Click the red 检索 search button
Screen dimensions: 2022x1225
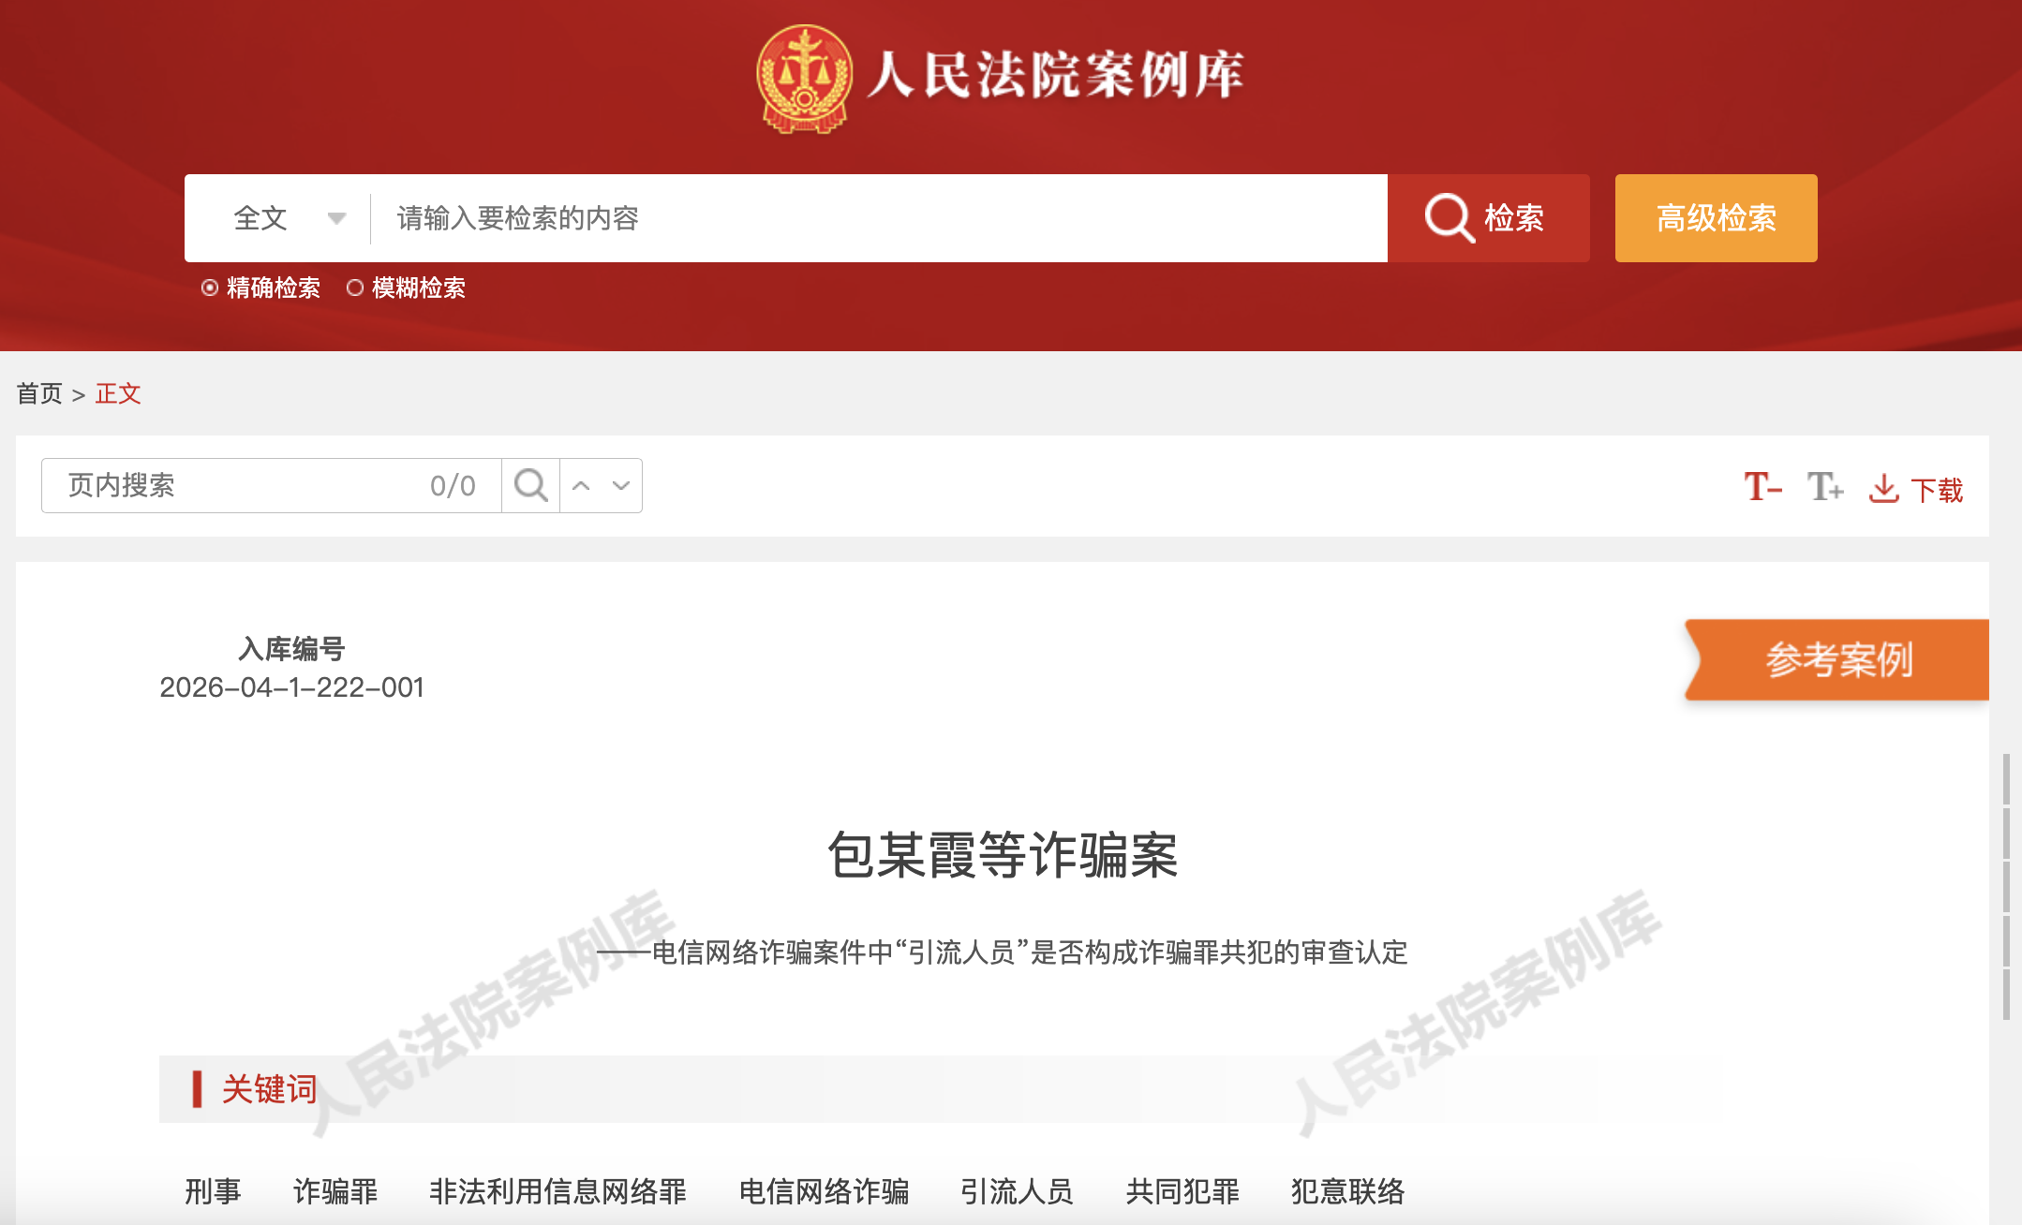tap(1489, 218)
